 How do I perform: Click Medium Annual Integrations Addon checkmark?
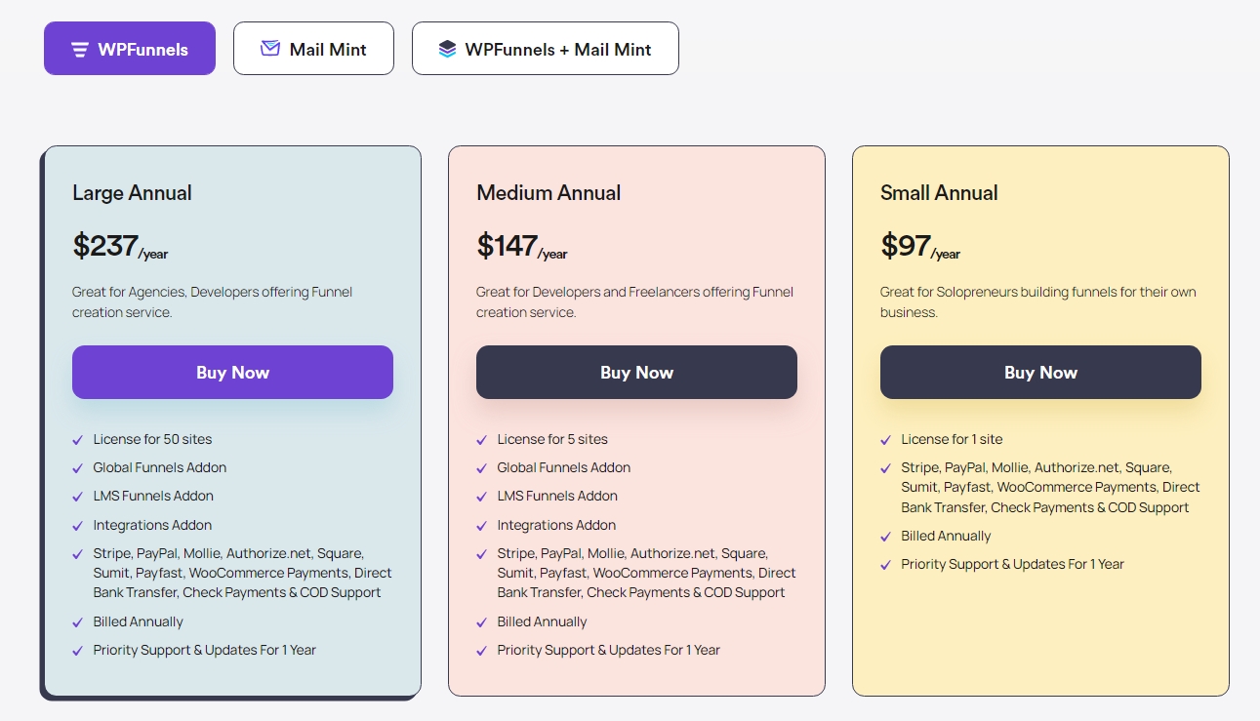(482, 526)
